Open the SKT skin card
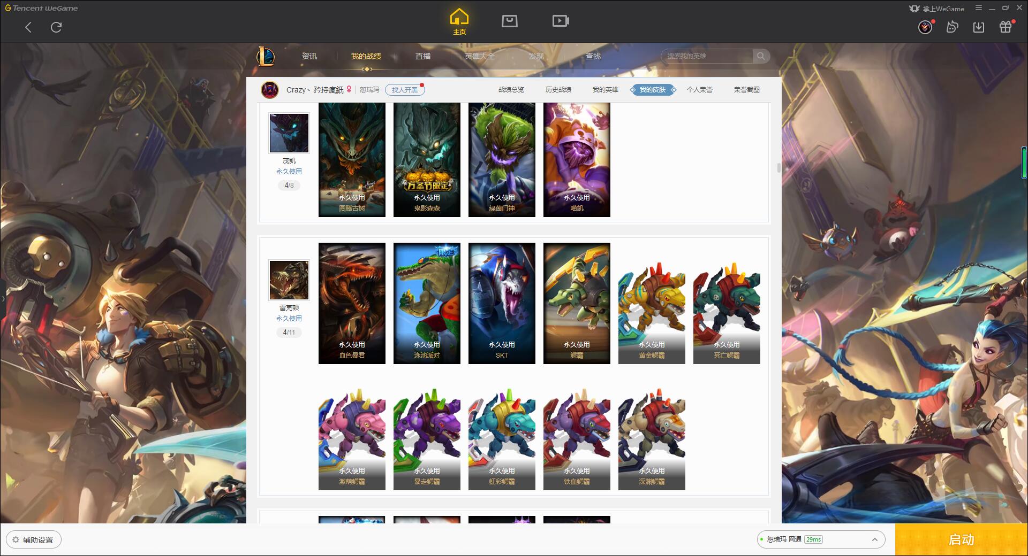Viewport: 1028px width, 556px height. tap(502, 304)
